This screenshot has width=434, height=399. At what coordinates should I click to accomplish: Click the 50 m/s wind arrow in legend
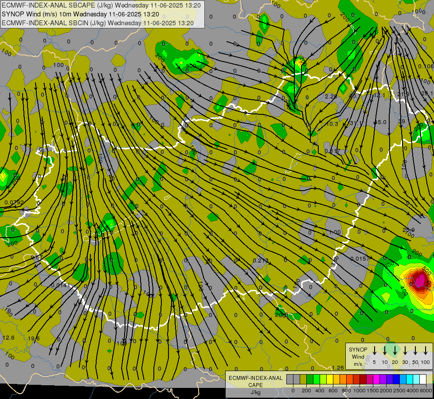click(415, 351)
